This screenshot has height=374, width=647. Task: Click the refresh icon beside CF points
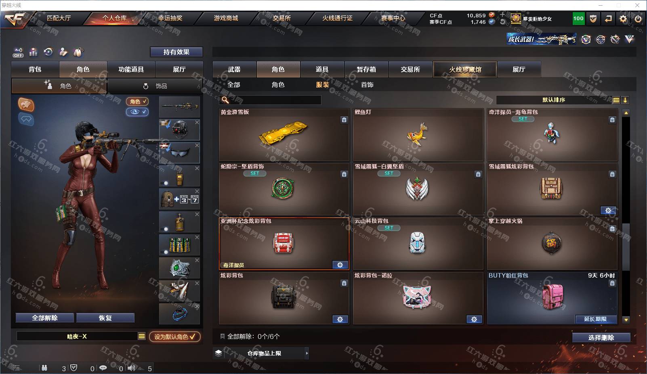point(502,22)
